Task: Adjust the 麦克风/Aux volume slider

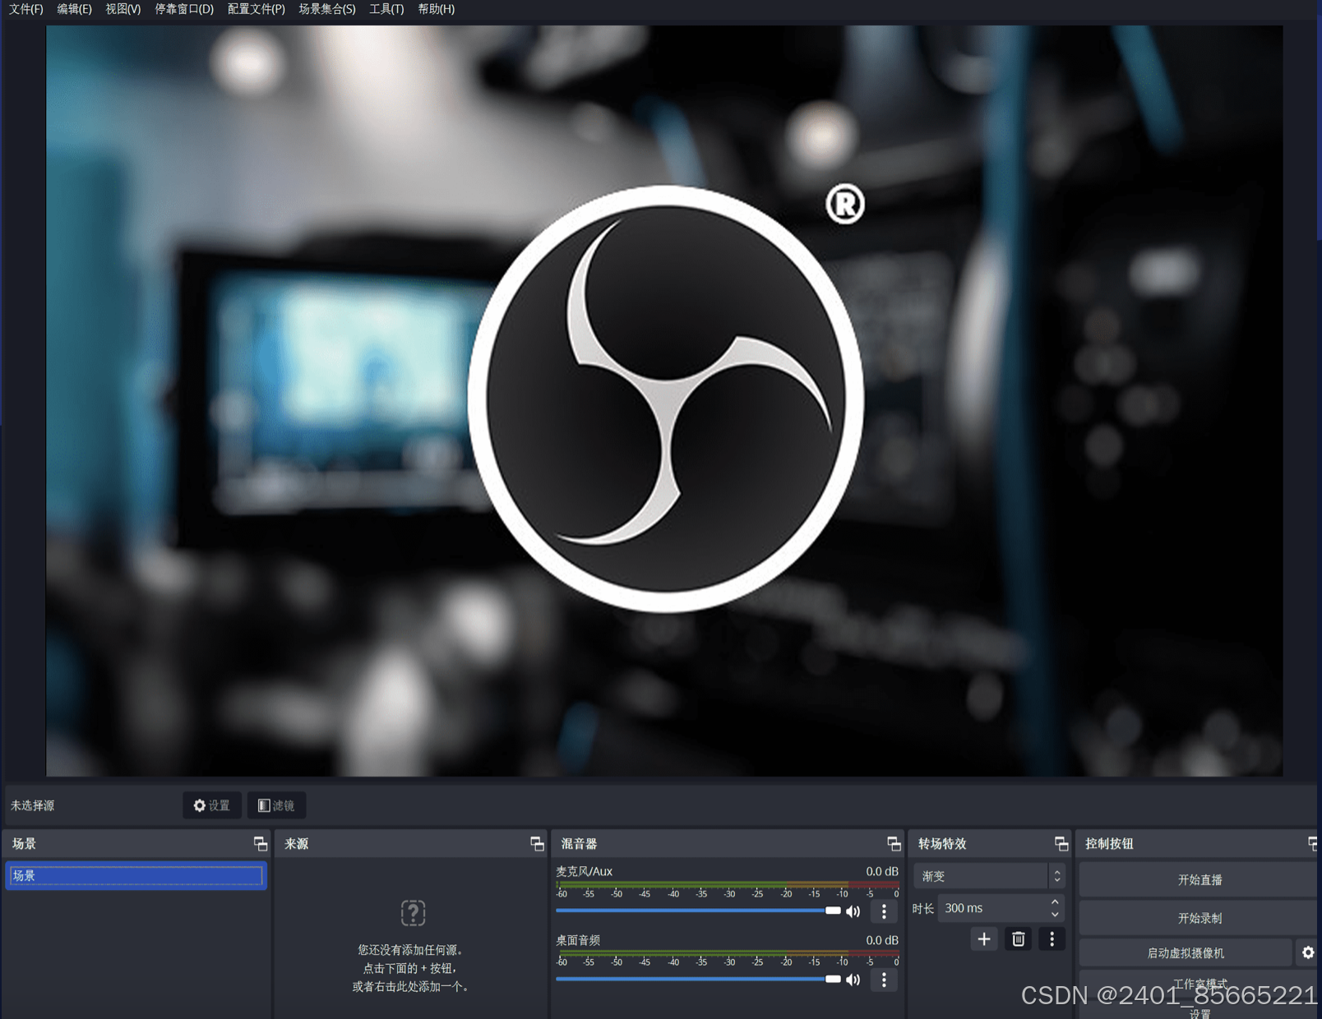Action: [698, 911]
